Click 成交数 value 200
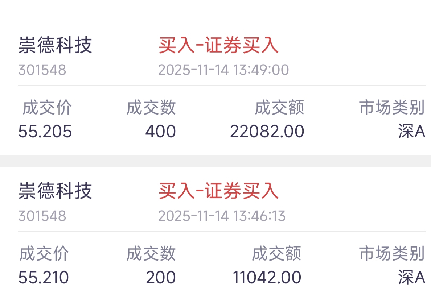Image resolution: width=431 pixels, height=299 pixels. [161, 278]
